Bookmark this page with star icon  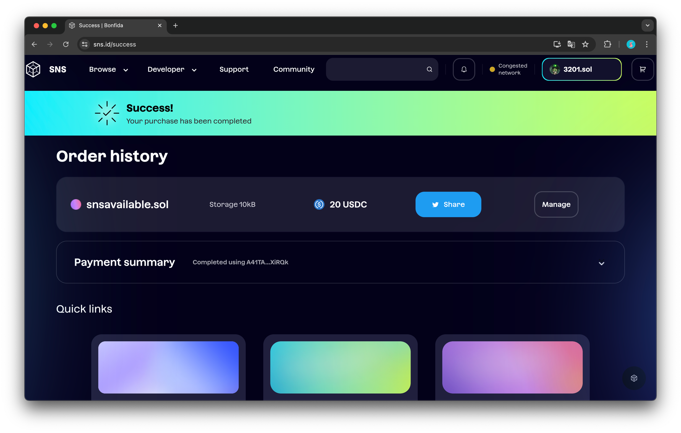(x=585, y=44)
